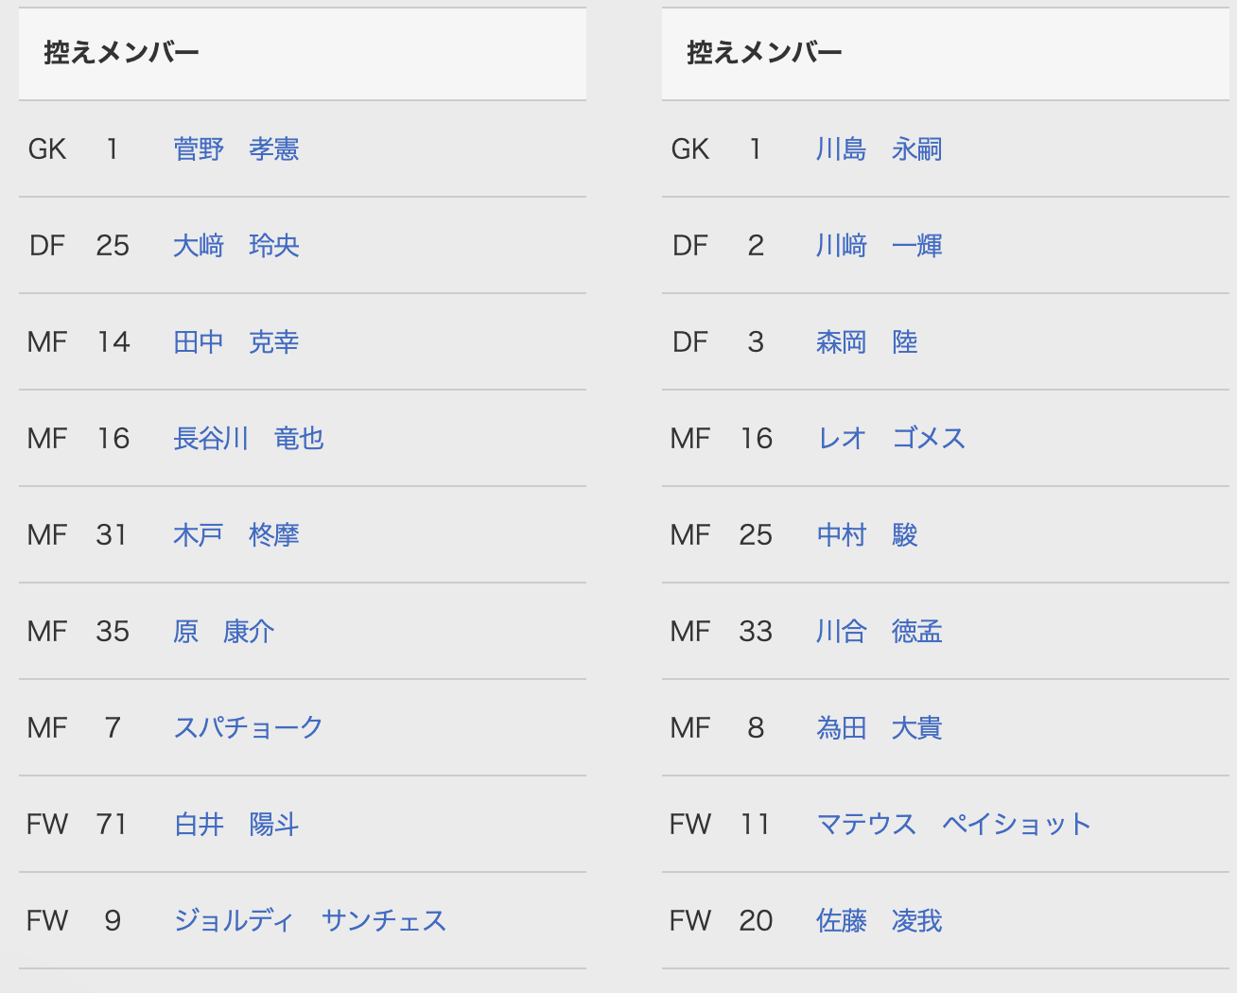Open 田中 克幸 player page
This screenshot has height=993, width=1237.
[x=235, y=342]
